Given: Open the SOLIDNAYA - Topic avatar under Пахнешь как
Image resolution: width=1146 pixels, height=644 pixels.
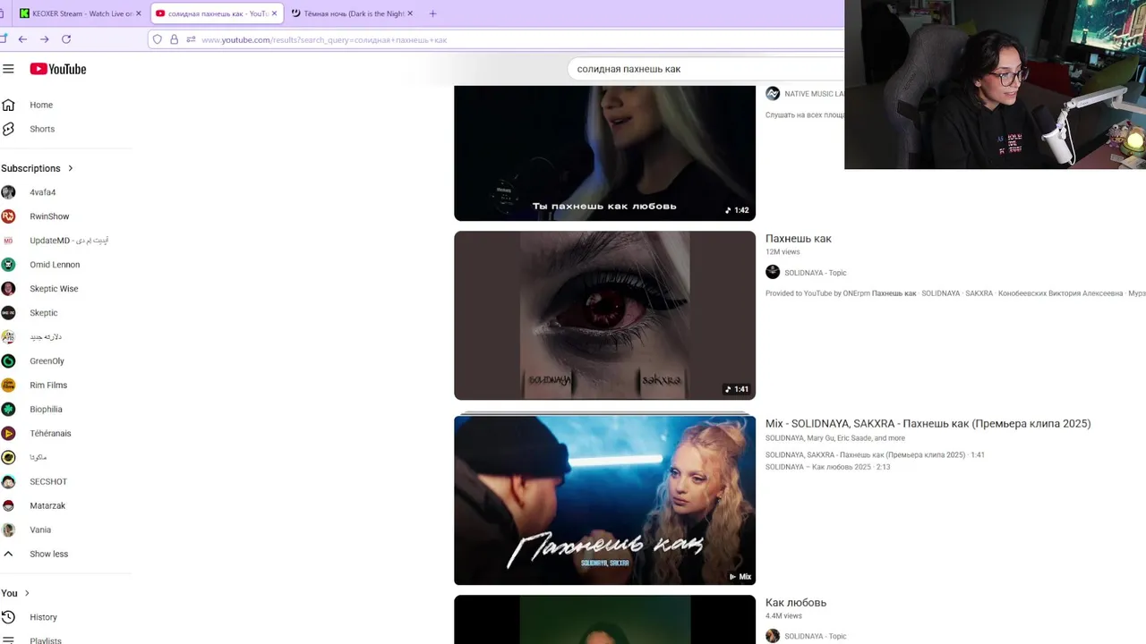Looking at the screenshot, I should pos(773,272).
